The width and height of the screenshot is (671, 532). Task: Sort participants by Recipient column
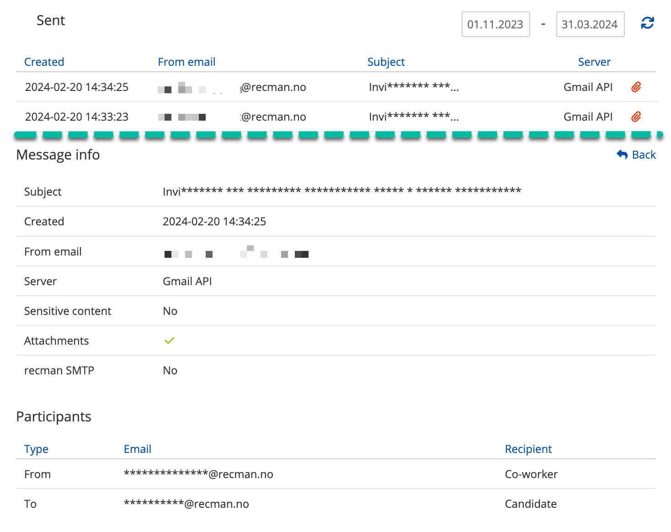[528, 449]
